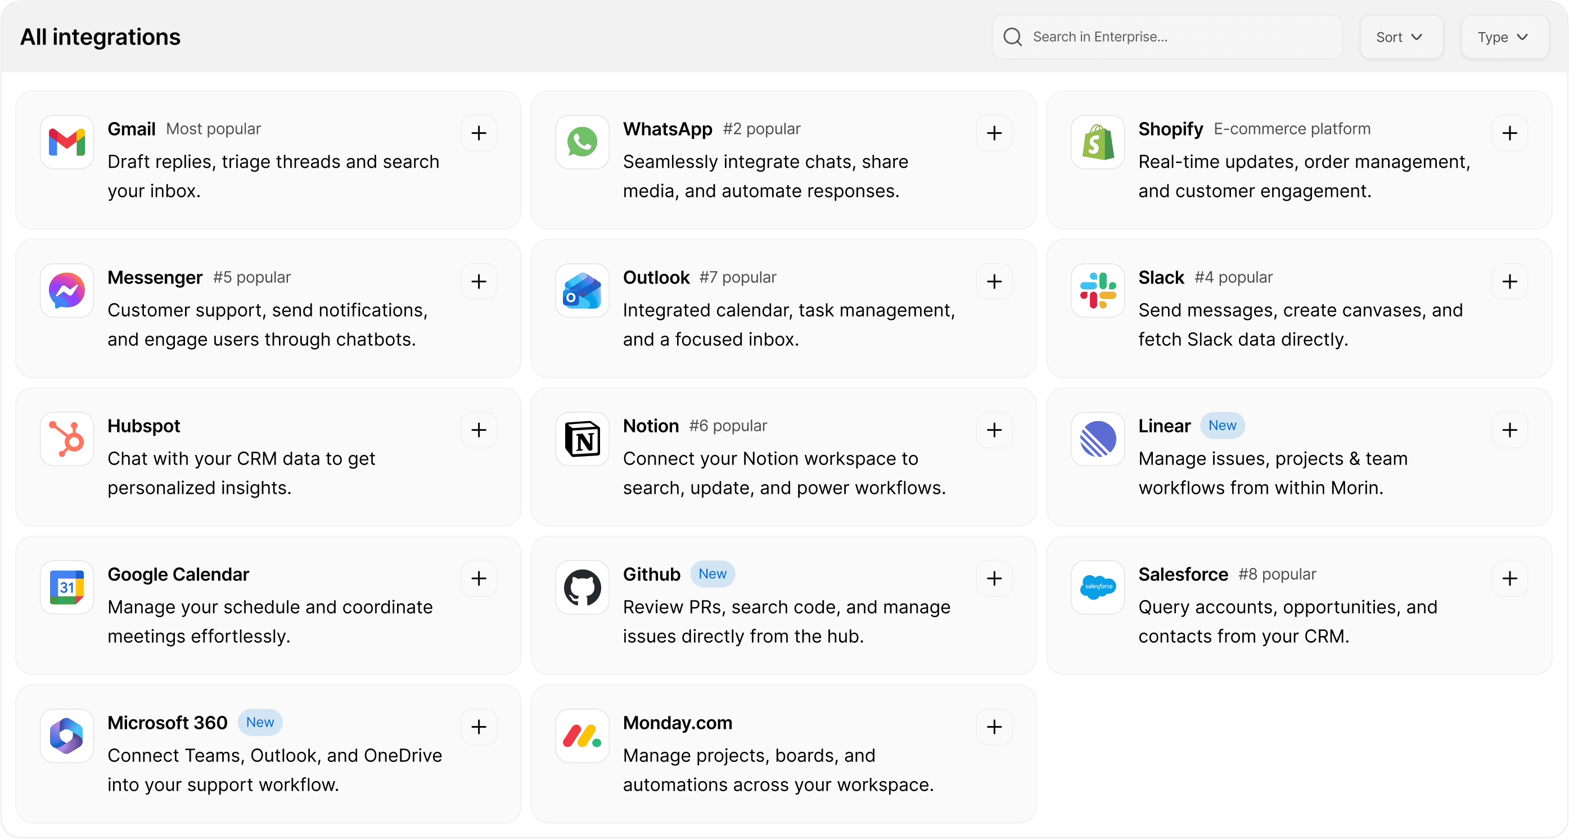Add Google Calendar using its plus button
The image size is (1569, 839).
click(x=479, y=579)
